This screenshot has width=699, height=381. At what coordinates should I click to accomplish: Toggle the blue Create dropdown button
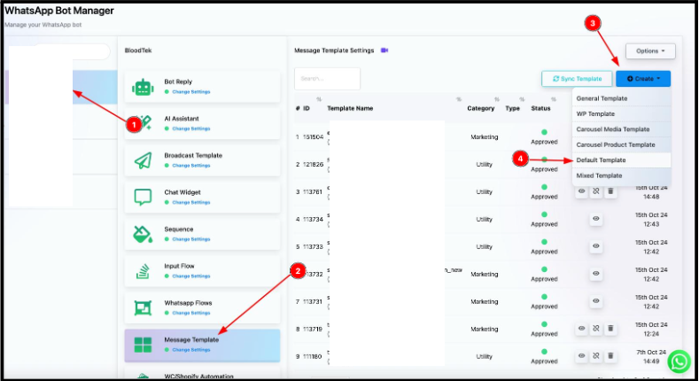click(x=643, y=79)
